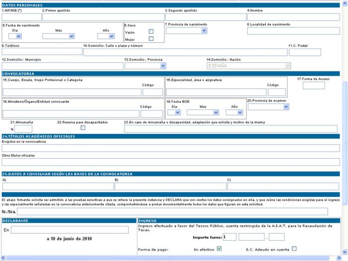Focus the Nombre text field
The height and width of the screenshot is (261, 348).
point(293,17)
